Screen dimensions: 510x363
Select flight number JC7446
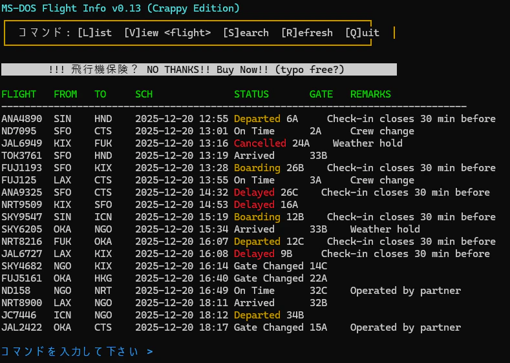pyautogui.click(x=19, y=315)
